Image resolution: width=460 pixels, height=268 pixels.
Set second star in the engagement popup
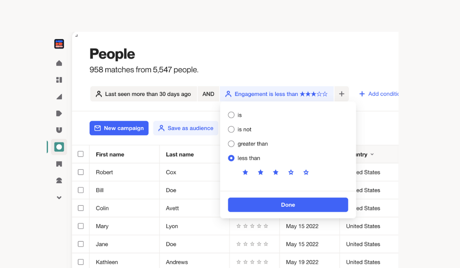[261, 172]
